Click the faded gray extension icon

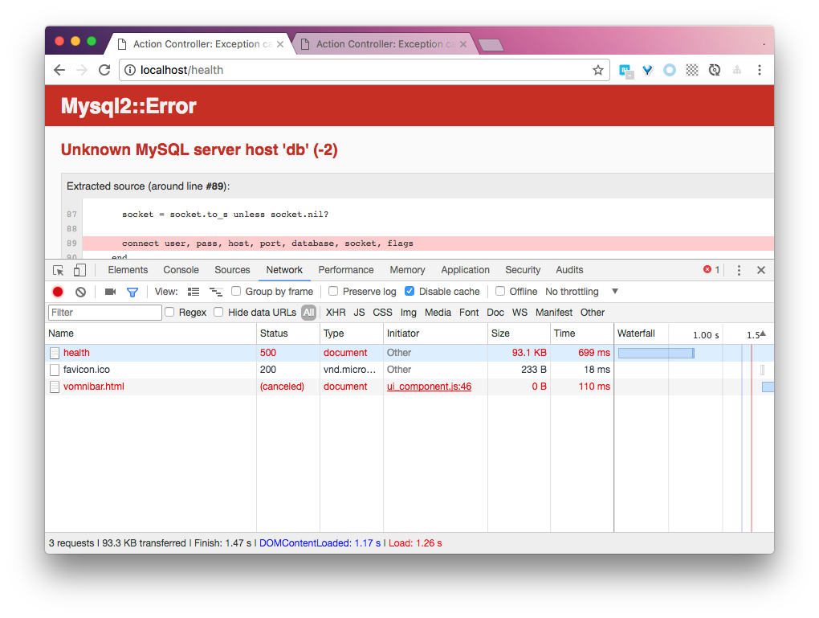click(x=737, y=70)
